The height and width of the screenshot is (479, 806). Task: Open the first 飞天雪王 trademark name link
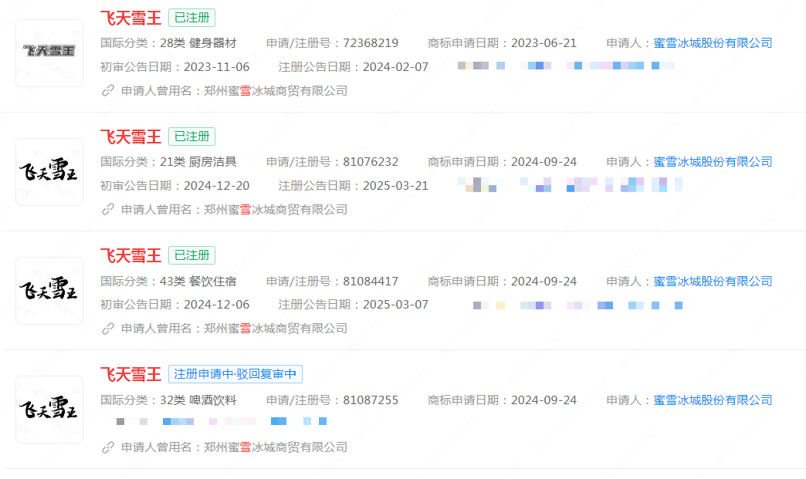[x=129, y=18]
